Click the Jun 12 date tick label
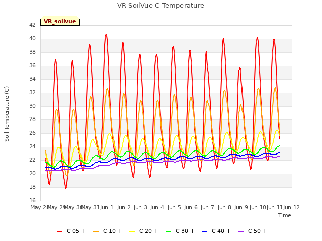The image size is (322, 241). (292, 207)
